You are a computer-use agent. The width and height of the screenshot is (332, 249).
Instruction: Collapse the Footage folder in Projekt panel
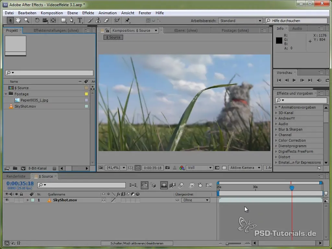click(6, 94)
